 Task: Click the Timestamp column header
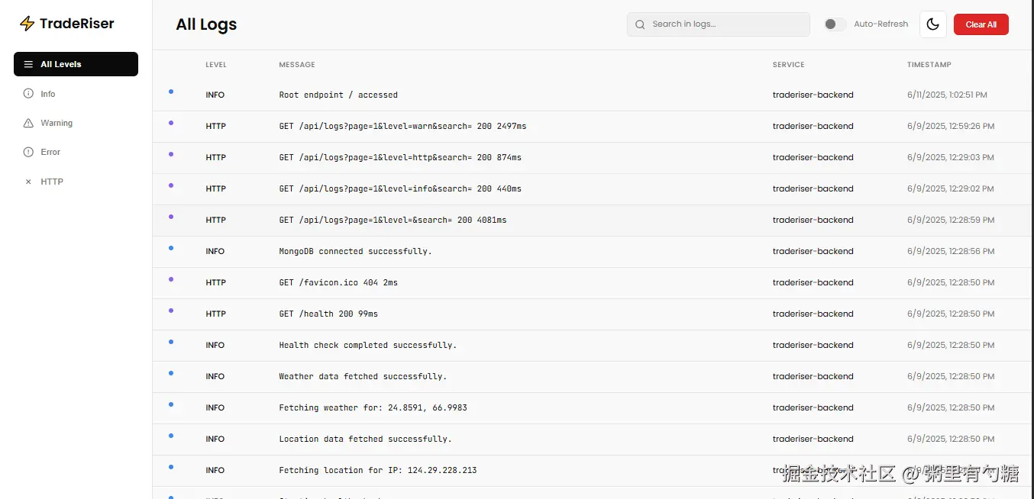(x=929, y=65)
